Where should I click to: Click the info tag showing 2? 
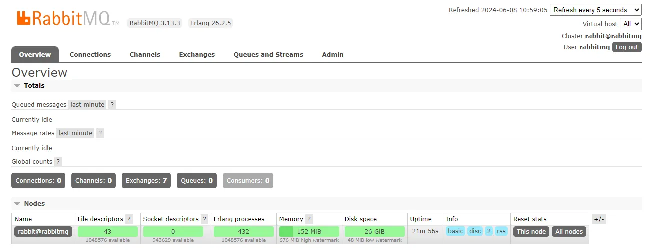489,231
